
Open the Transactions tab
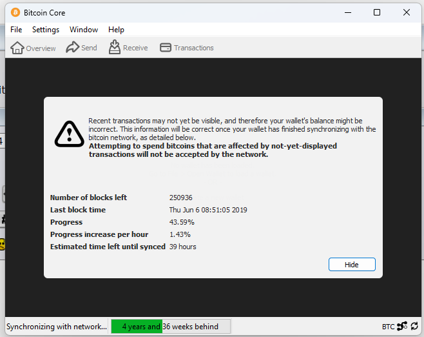pos(187,48)
